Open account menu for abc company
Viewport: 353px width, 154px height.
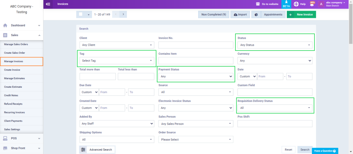pyautogui.click(x=335, y=4)
